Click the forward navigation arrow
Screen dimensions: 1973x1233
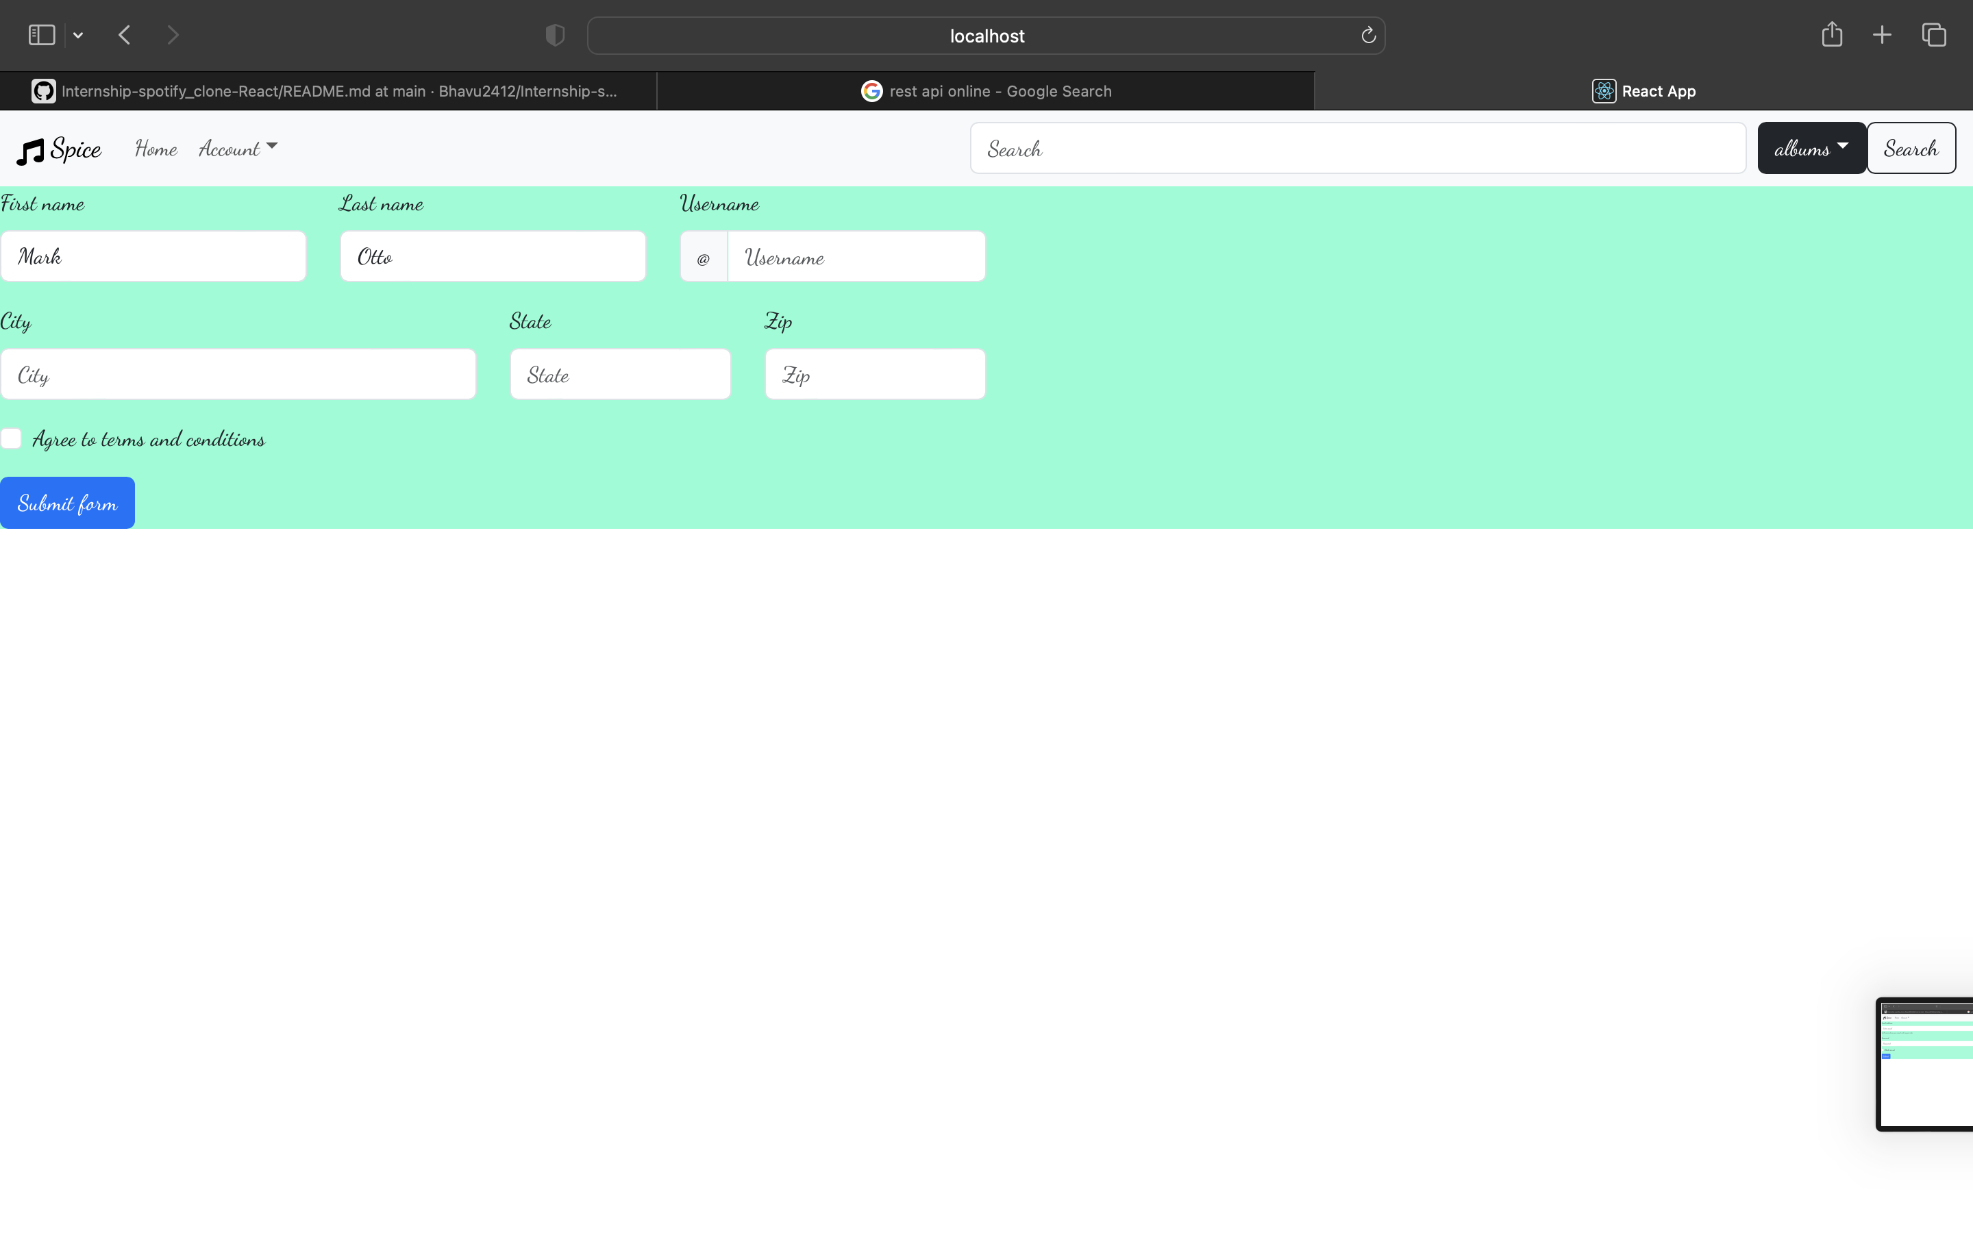click(x=173, y=34)
